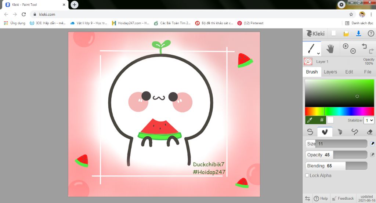Open the Kleki help question mark
The image size is (376, 203).
point(371,33)
